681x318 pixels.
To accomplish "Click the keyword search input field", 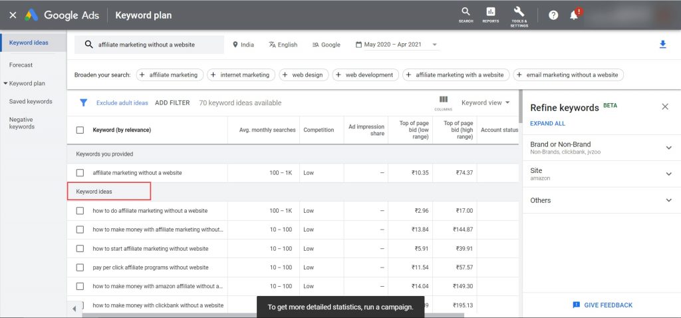I will 150,45.
